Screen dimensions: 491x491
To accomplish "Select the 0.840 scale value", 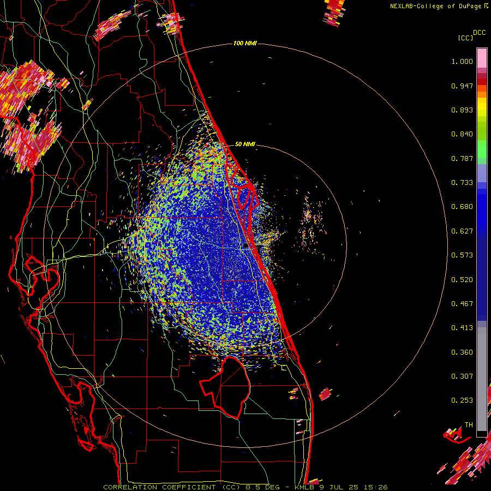I will (x=462, y=134).
